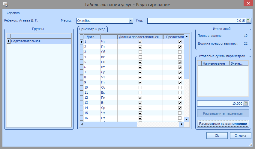This screenshot has height=149, width=255.
Task: Uncheck Должна предоставляться for day 1
Action: click(x=140, y=42)
